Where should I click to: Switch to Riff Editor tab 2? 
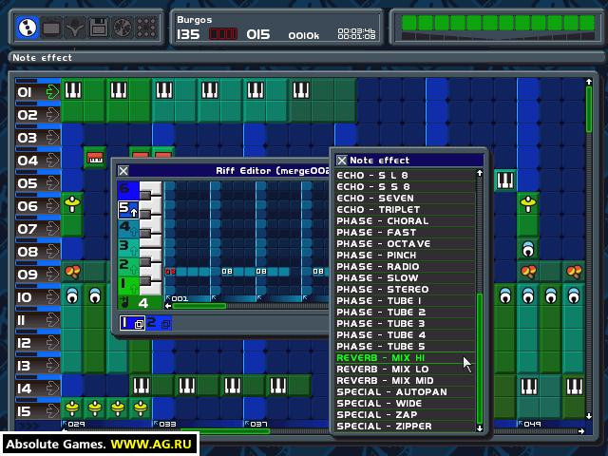click(159, 323)
